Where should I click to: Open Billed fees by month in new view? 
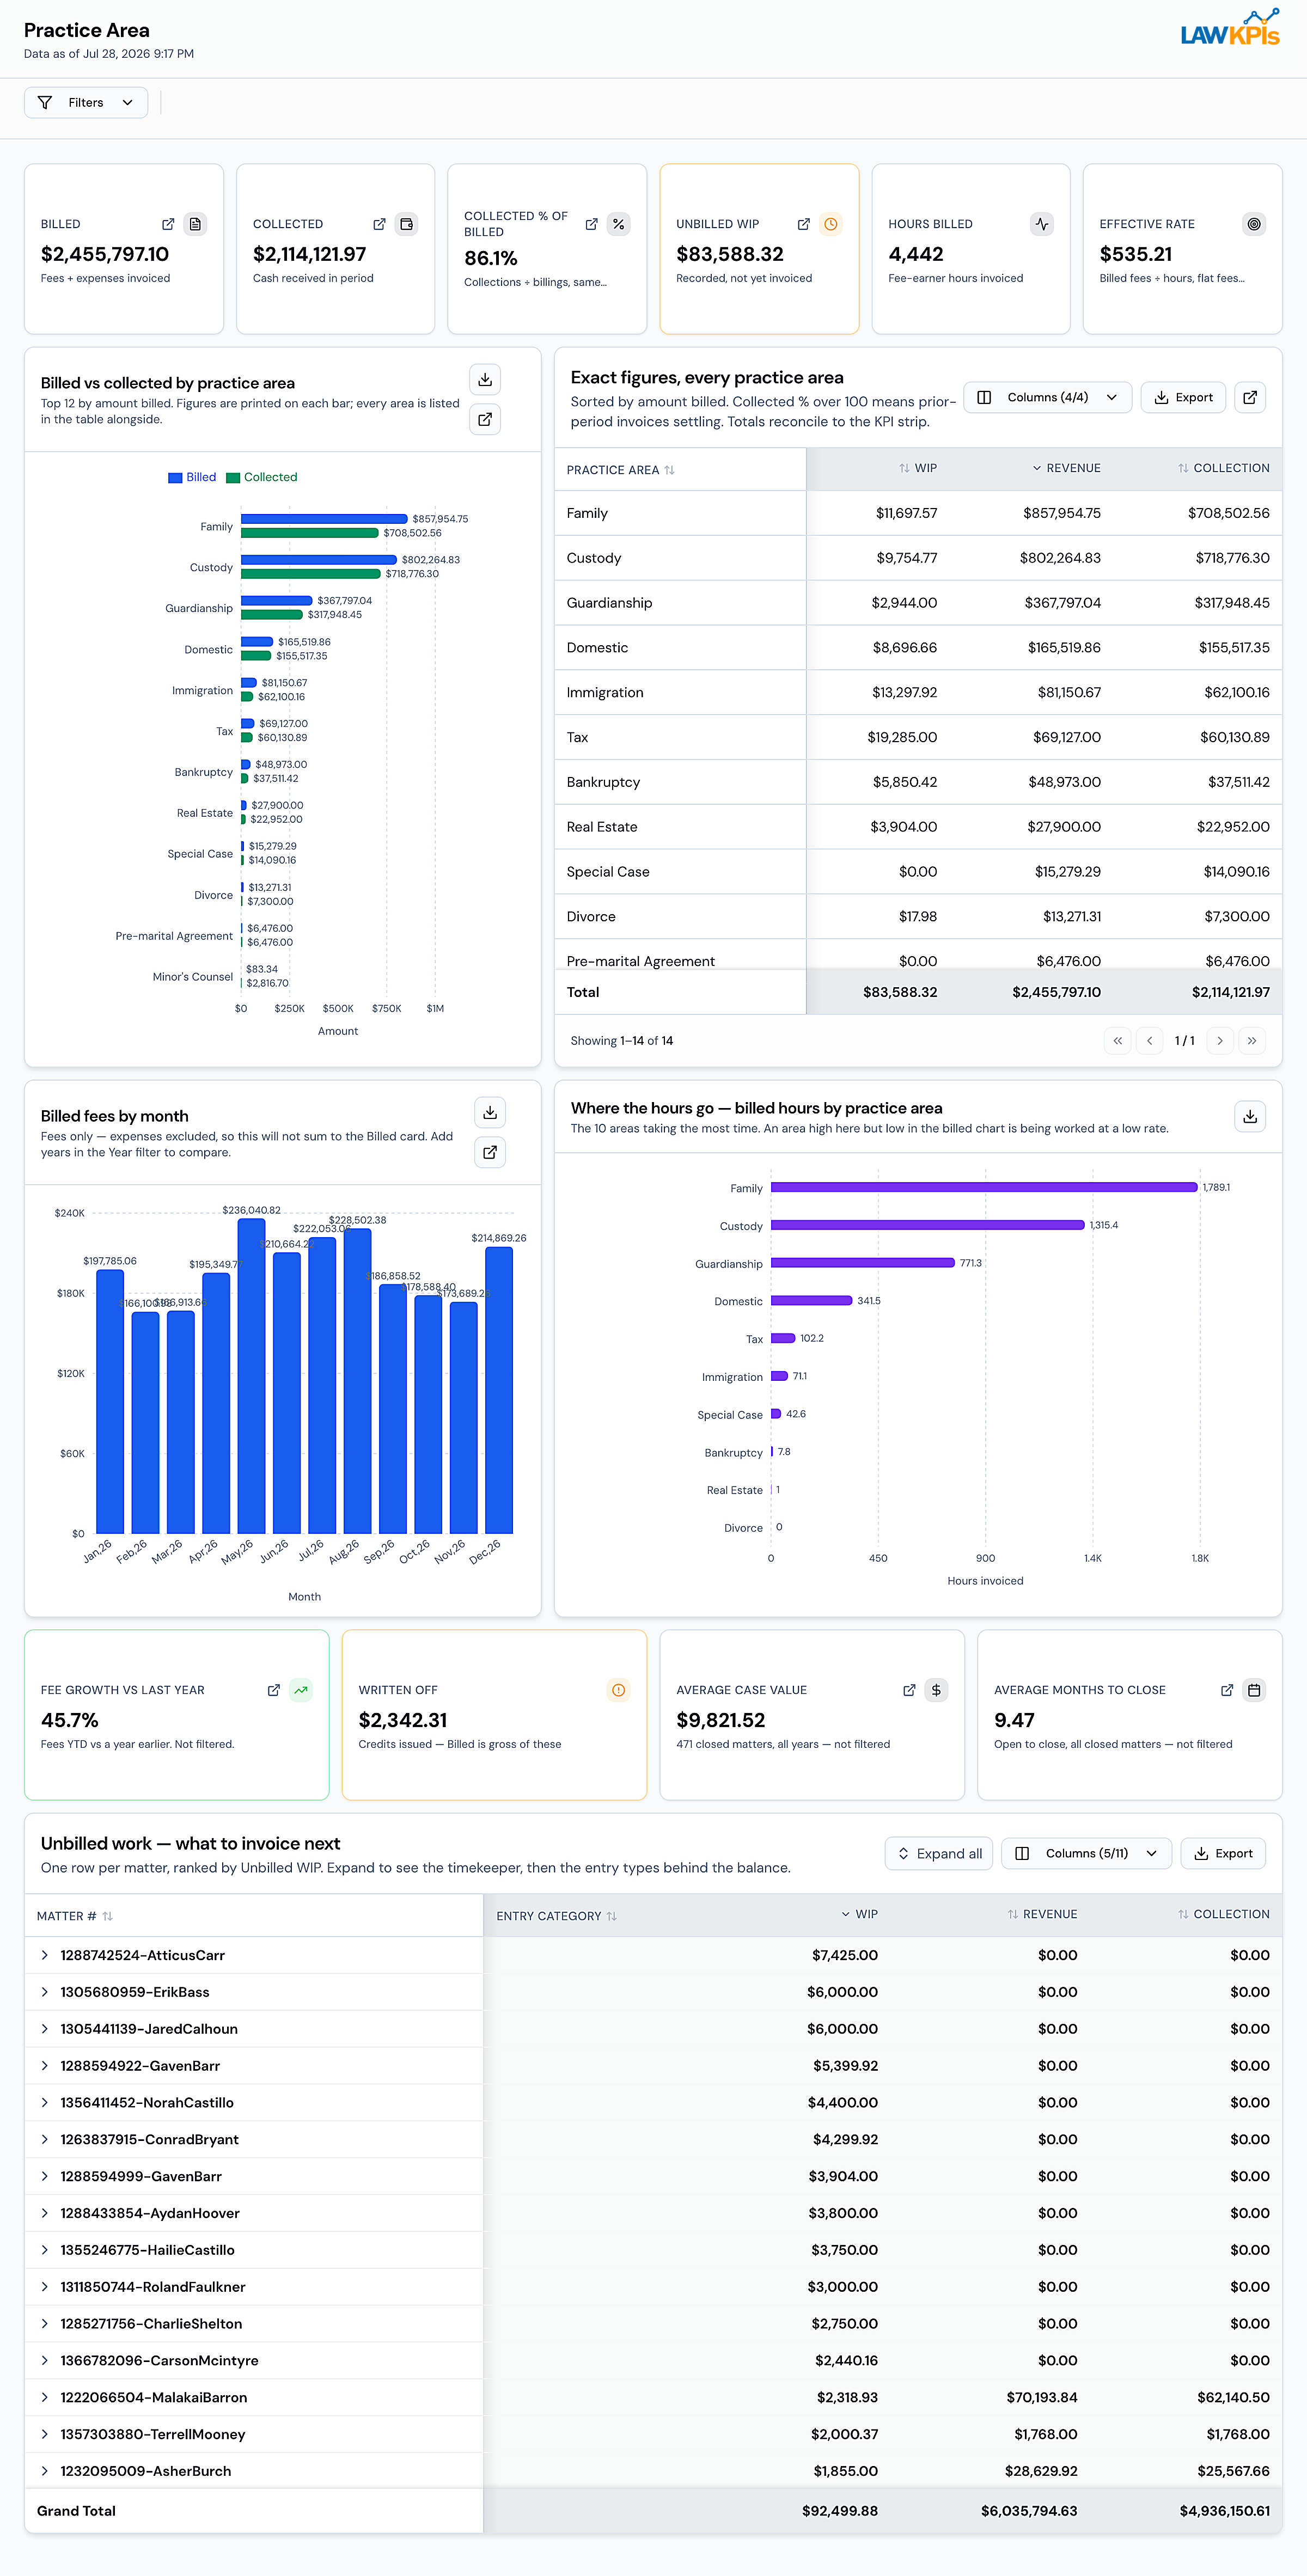[x=490, y=1152]
